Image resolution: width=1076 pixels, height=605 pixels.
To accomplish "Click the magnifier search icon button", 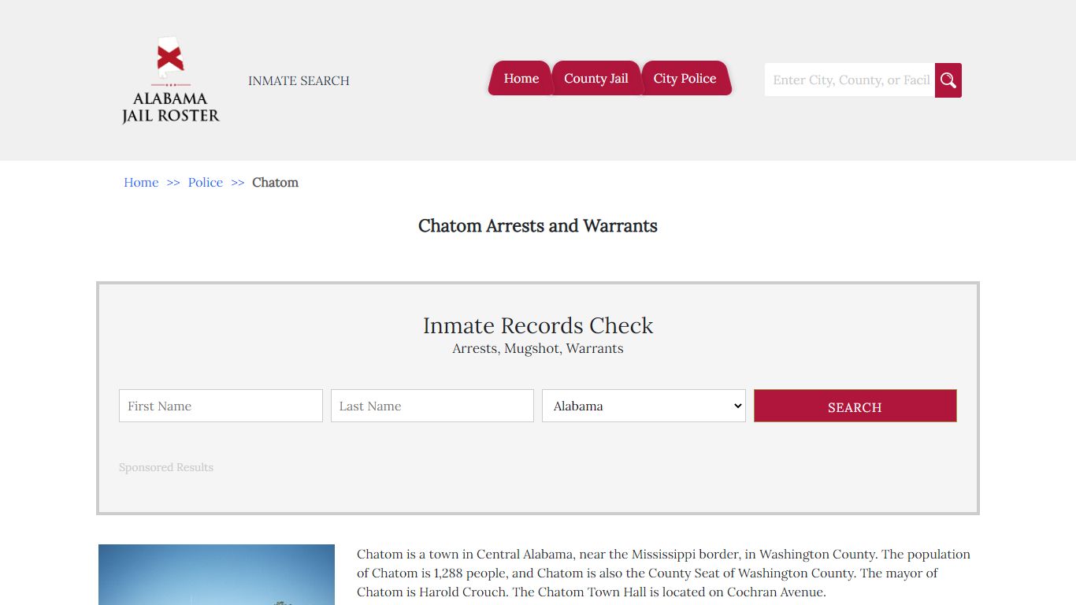I will point(948,80).
